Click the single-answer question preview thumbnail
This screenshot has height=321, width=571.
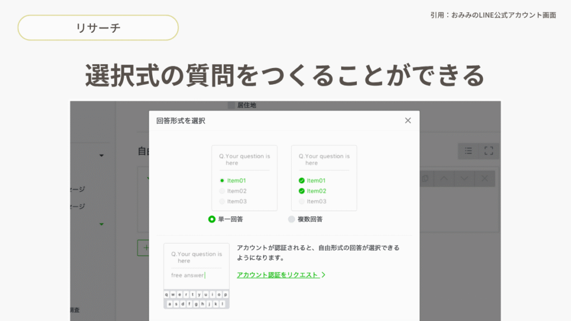click(x=244, y=178)
